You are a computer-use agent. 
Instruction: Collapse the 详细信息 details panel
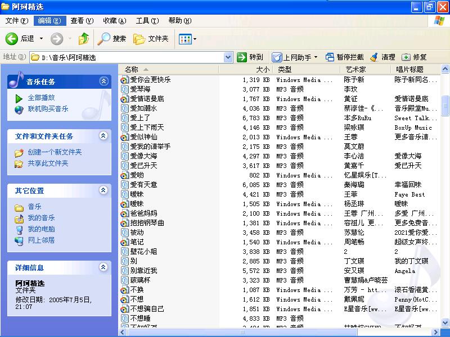pyautogui.click(x=103, y=267)
